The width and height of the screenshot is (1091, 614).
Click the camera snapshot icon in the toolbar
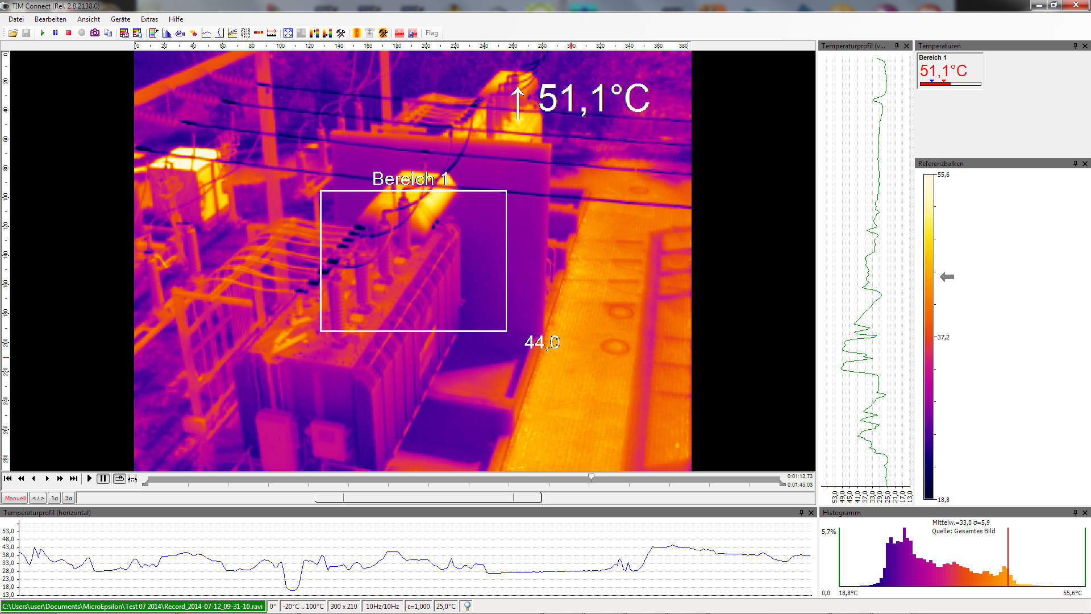[95, 33]
